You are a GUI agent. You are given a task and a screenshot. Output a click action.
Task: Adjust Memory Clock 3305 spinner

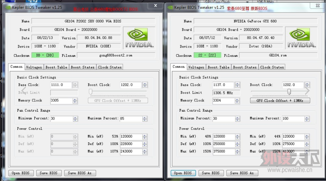(75, 101)
